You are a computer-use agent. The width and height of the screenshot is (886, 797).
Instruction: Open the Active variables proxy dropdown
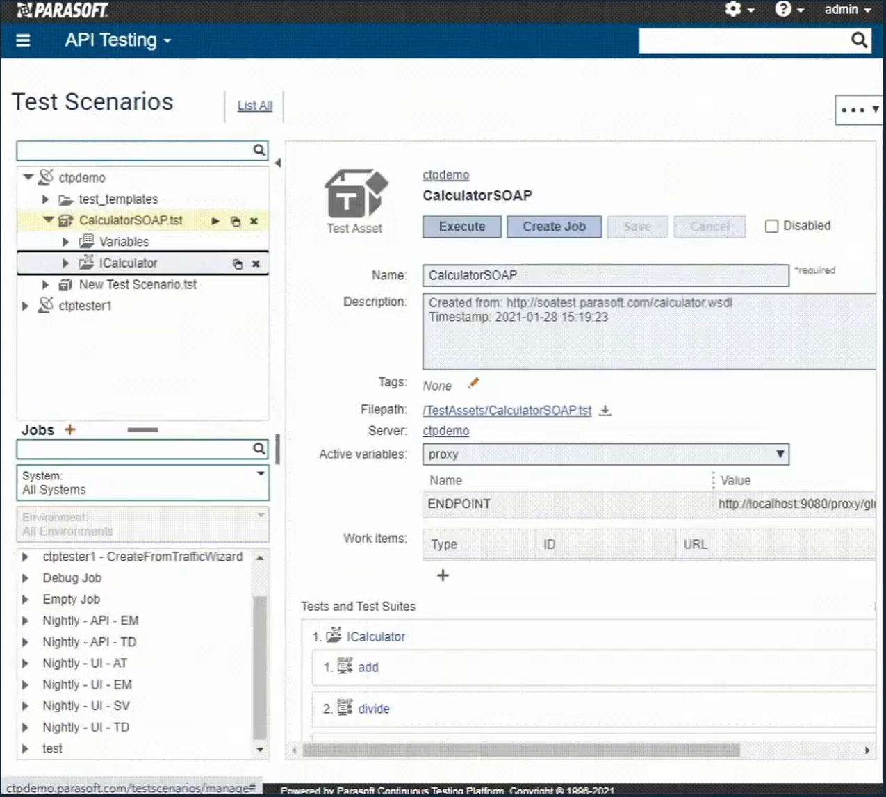605,454
